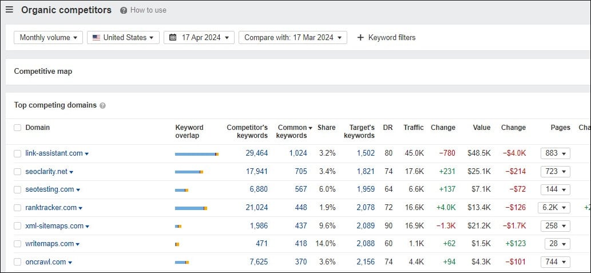Add Keyword filters
This screenshot has width=591, height=273.
[x=386, y=37]
